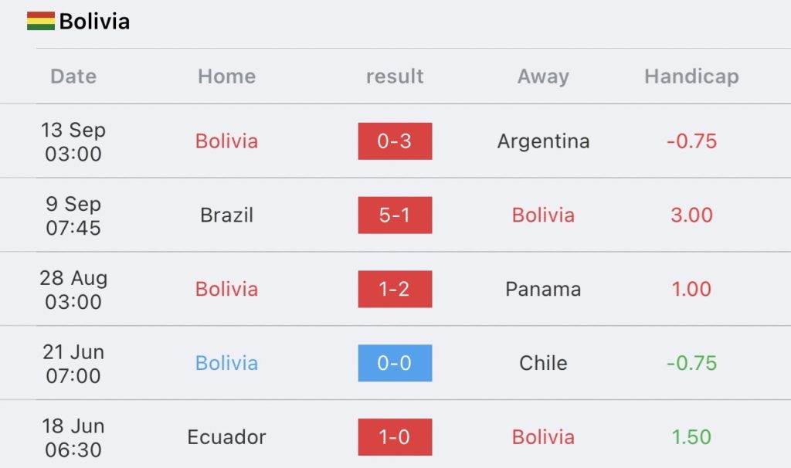Click the 3.00 handicap value
Screen dimensions: 791x468
pos(691,215)
